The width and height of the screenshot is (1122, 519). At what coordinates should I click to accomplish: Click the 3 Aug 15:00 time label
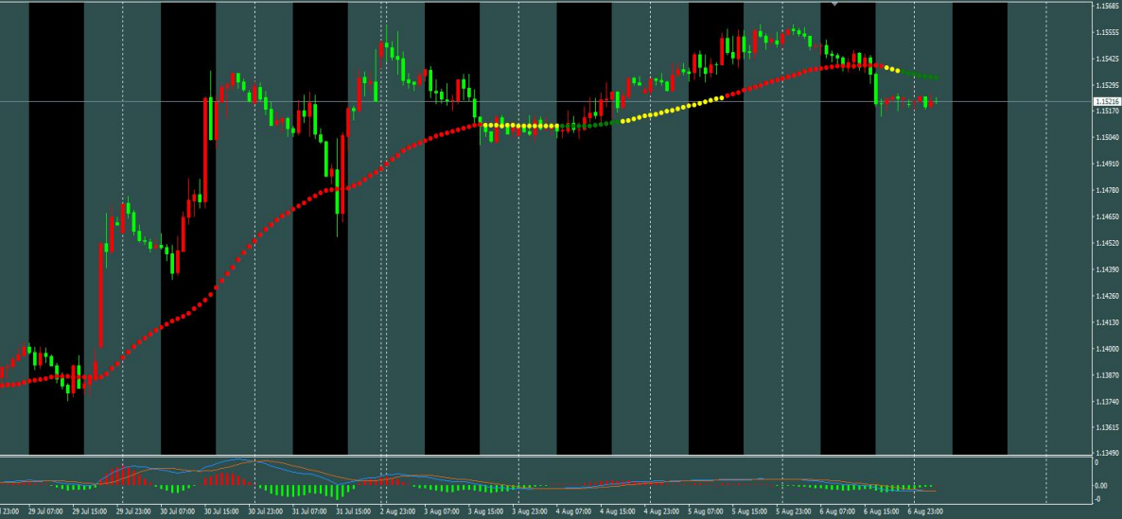tap(485, 511)
